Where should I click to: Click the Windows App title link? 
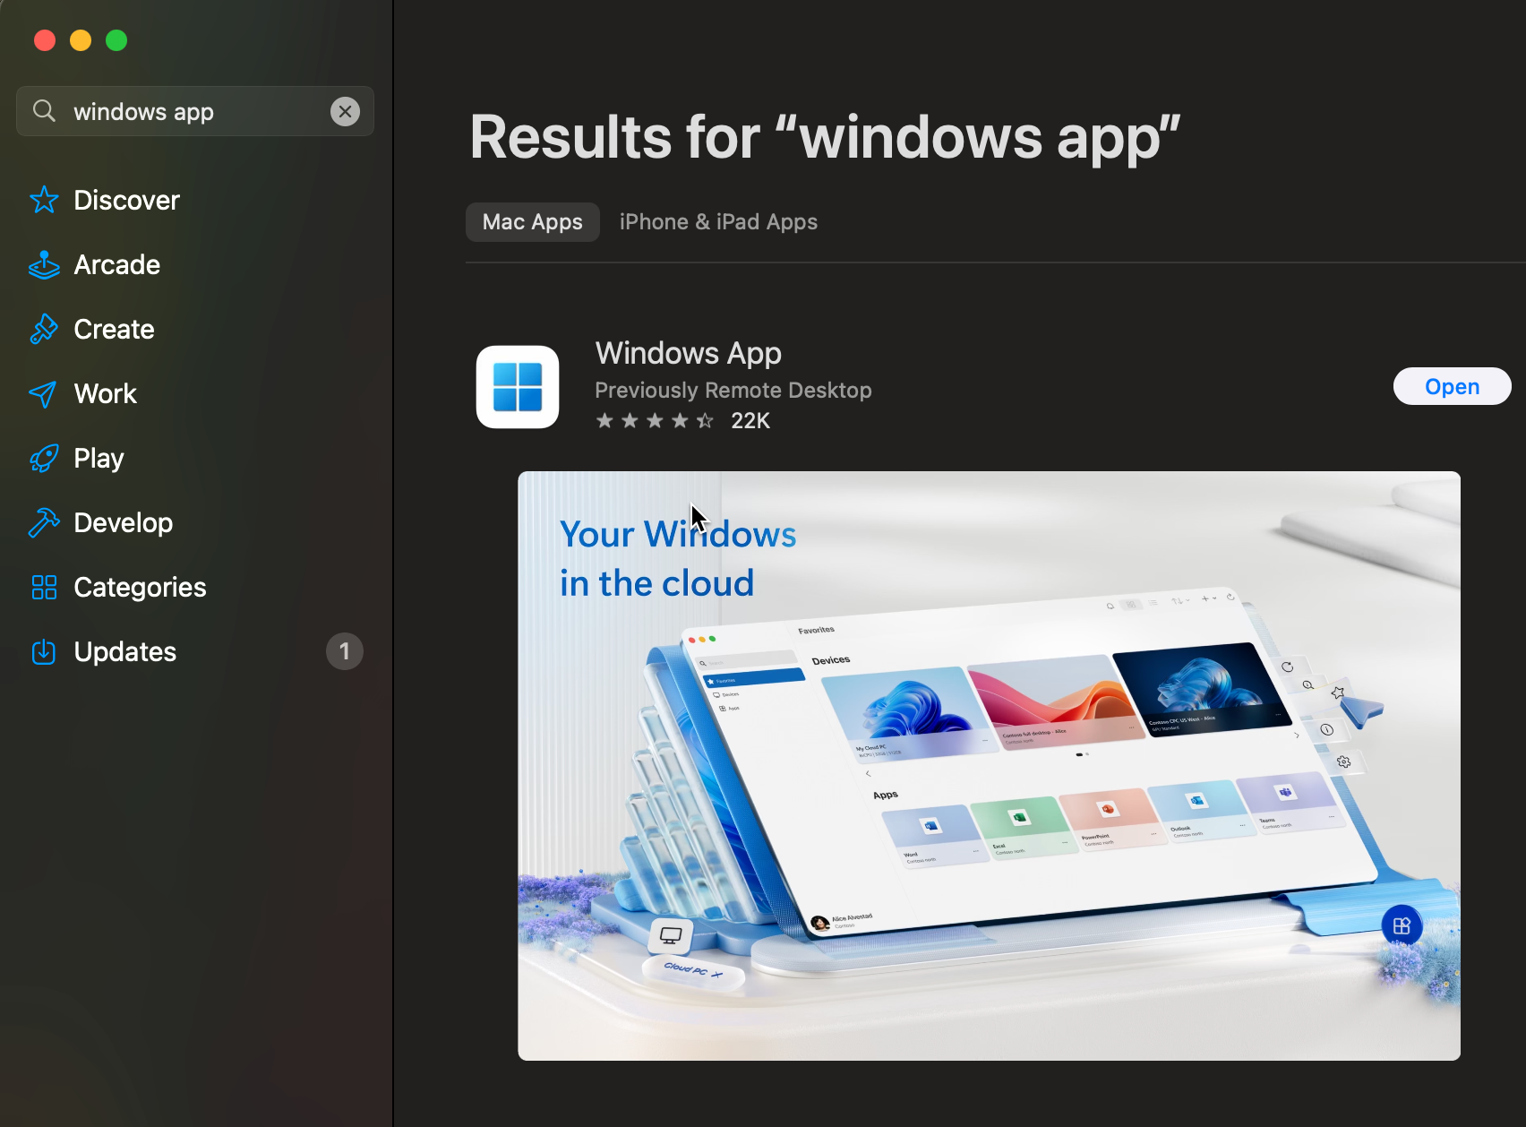click(x=688, y=353)
